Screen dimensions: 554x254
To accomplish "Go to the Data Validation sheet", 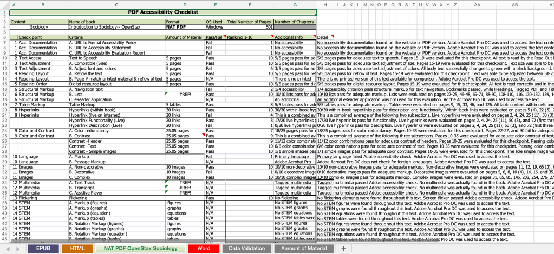I will coord(247,248).
